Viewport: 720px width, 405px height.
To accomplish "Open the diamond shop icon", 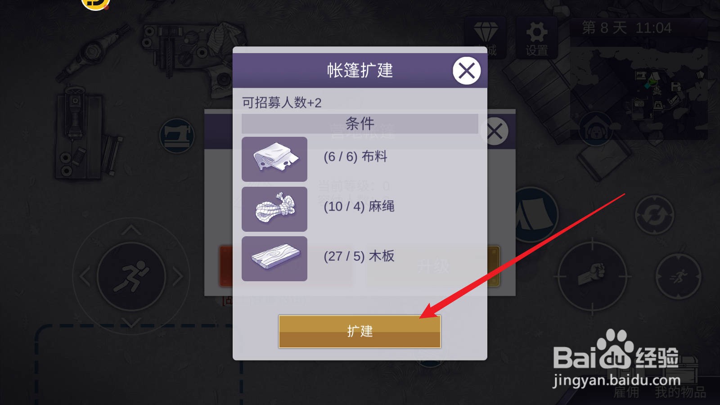I will tap(486, 39).
